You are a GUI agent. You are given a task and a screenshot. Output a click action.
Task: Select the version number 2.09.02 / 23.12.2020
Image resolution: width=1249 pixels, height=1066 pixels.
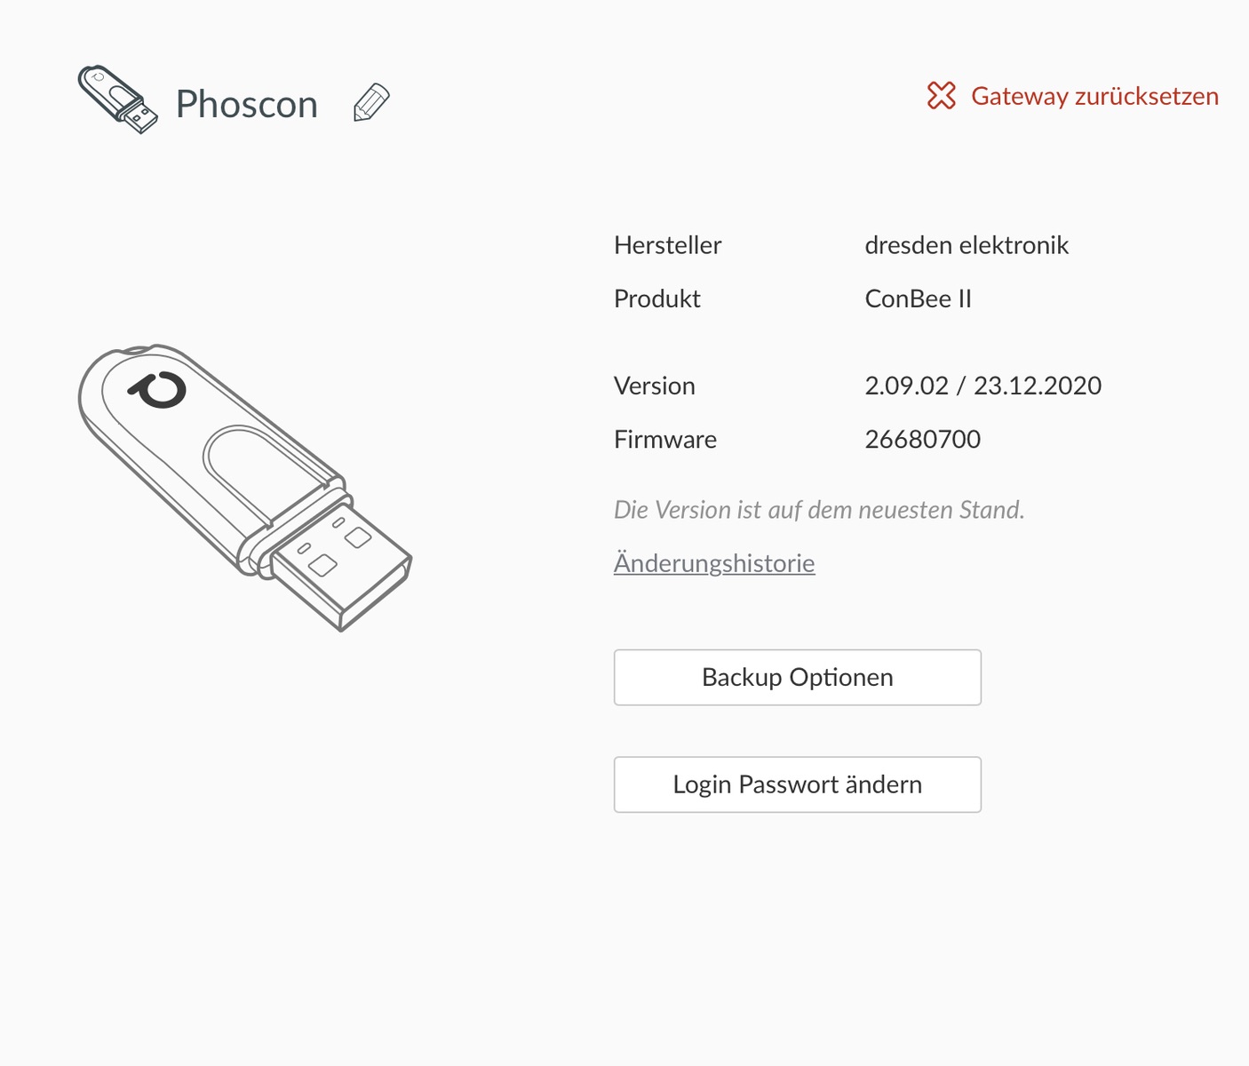pos(982,386)
